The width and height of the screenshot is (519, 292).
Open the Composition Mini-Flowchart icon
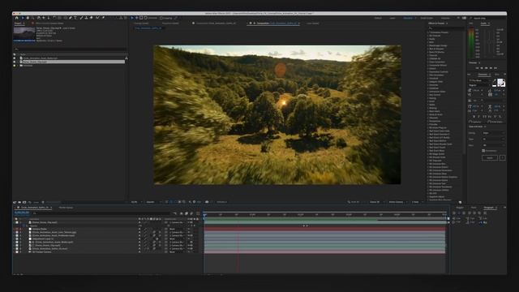pos(175,213)
